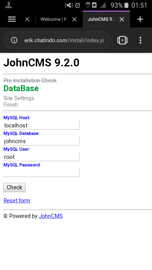Screen dimensions: 152x270
Task: Open the tab switcher showing 8 tabs
Action: pyautogui.click(x=122, y=40)
